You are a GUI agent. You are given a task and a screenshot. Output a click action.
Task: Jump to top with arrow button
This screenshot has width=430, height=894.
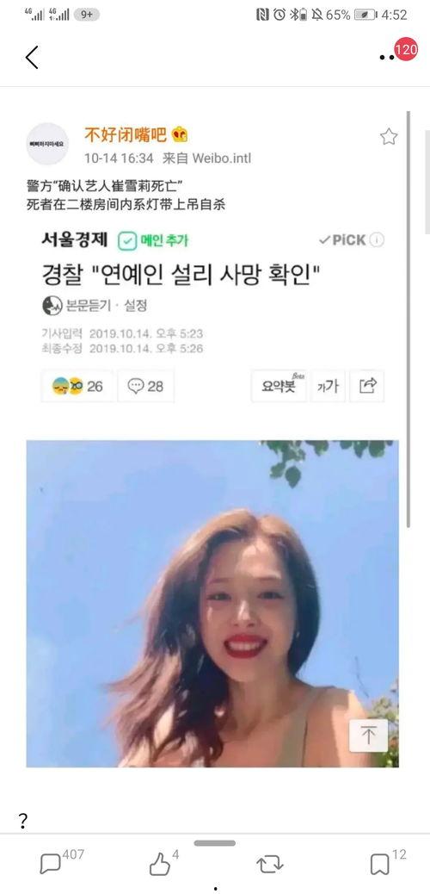368,736
